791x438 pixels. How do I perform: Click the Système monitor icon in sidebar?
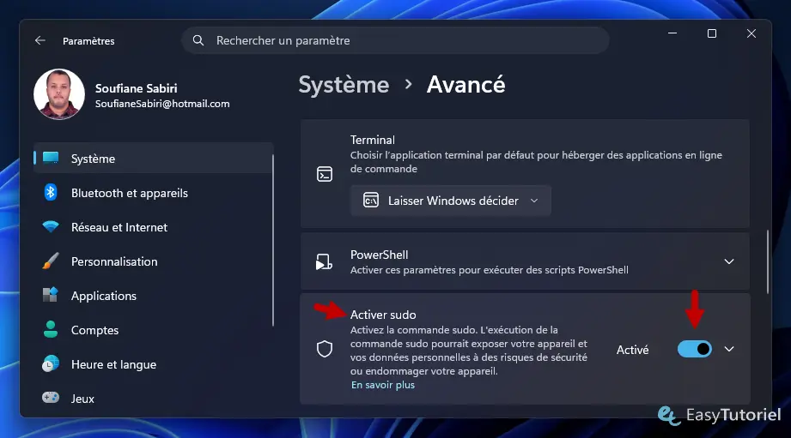(51, 158)
